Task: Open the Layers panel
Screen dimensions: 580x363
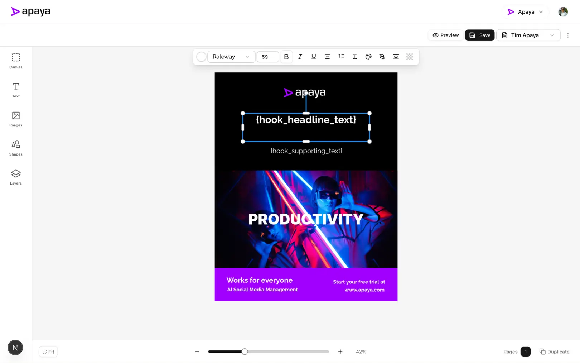Action: coord(16,177)
